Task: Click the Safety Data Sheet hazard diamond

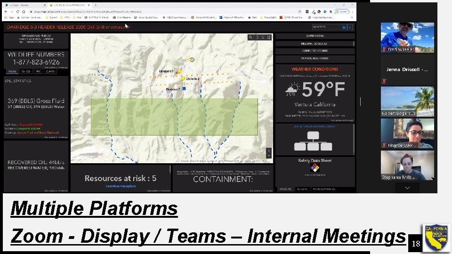Action: coord(315,167)
